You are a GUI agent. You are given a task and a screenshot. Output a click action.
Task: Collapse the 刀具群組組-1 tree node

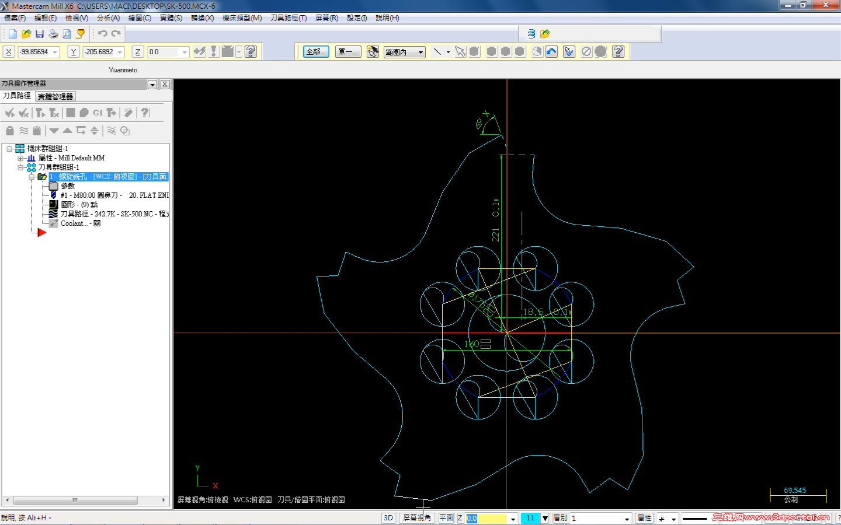[20, 167]
